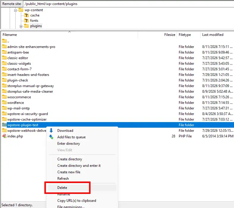Select Create directory in context menu
The height and width of the screenshot is (208, 234).
click(x=70, y=159)
